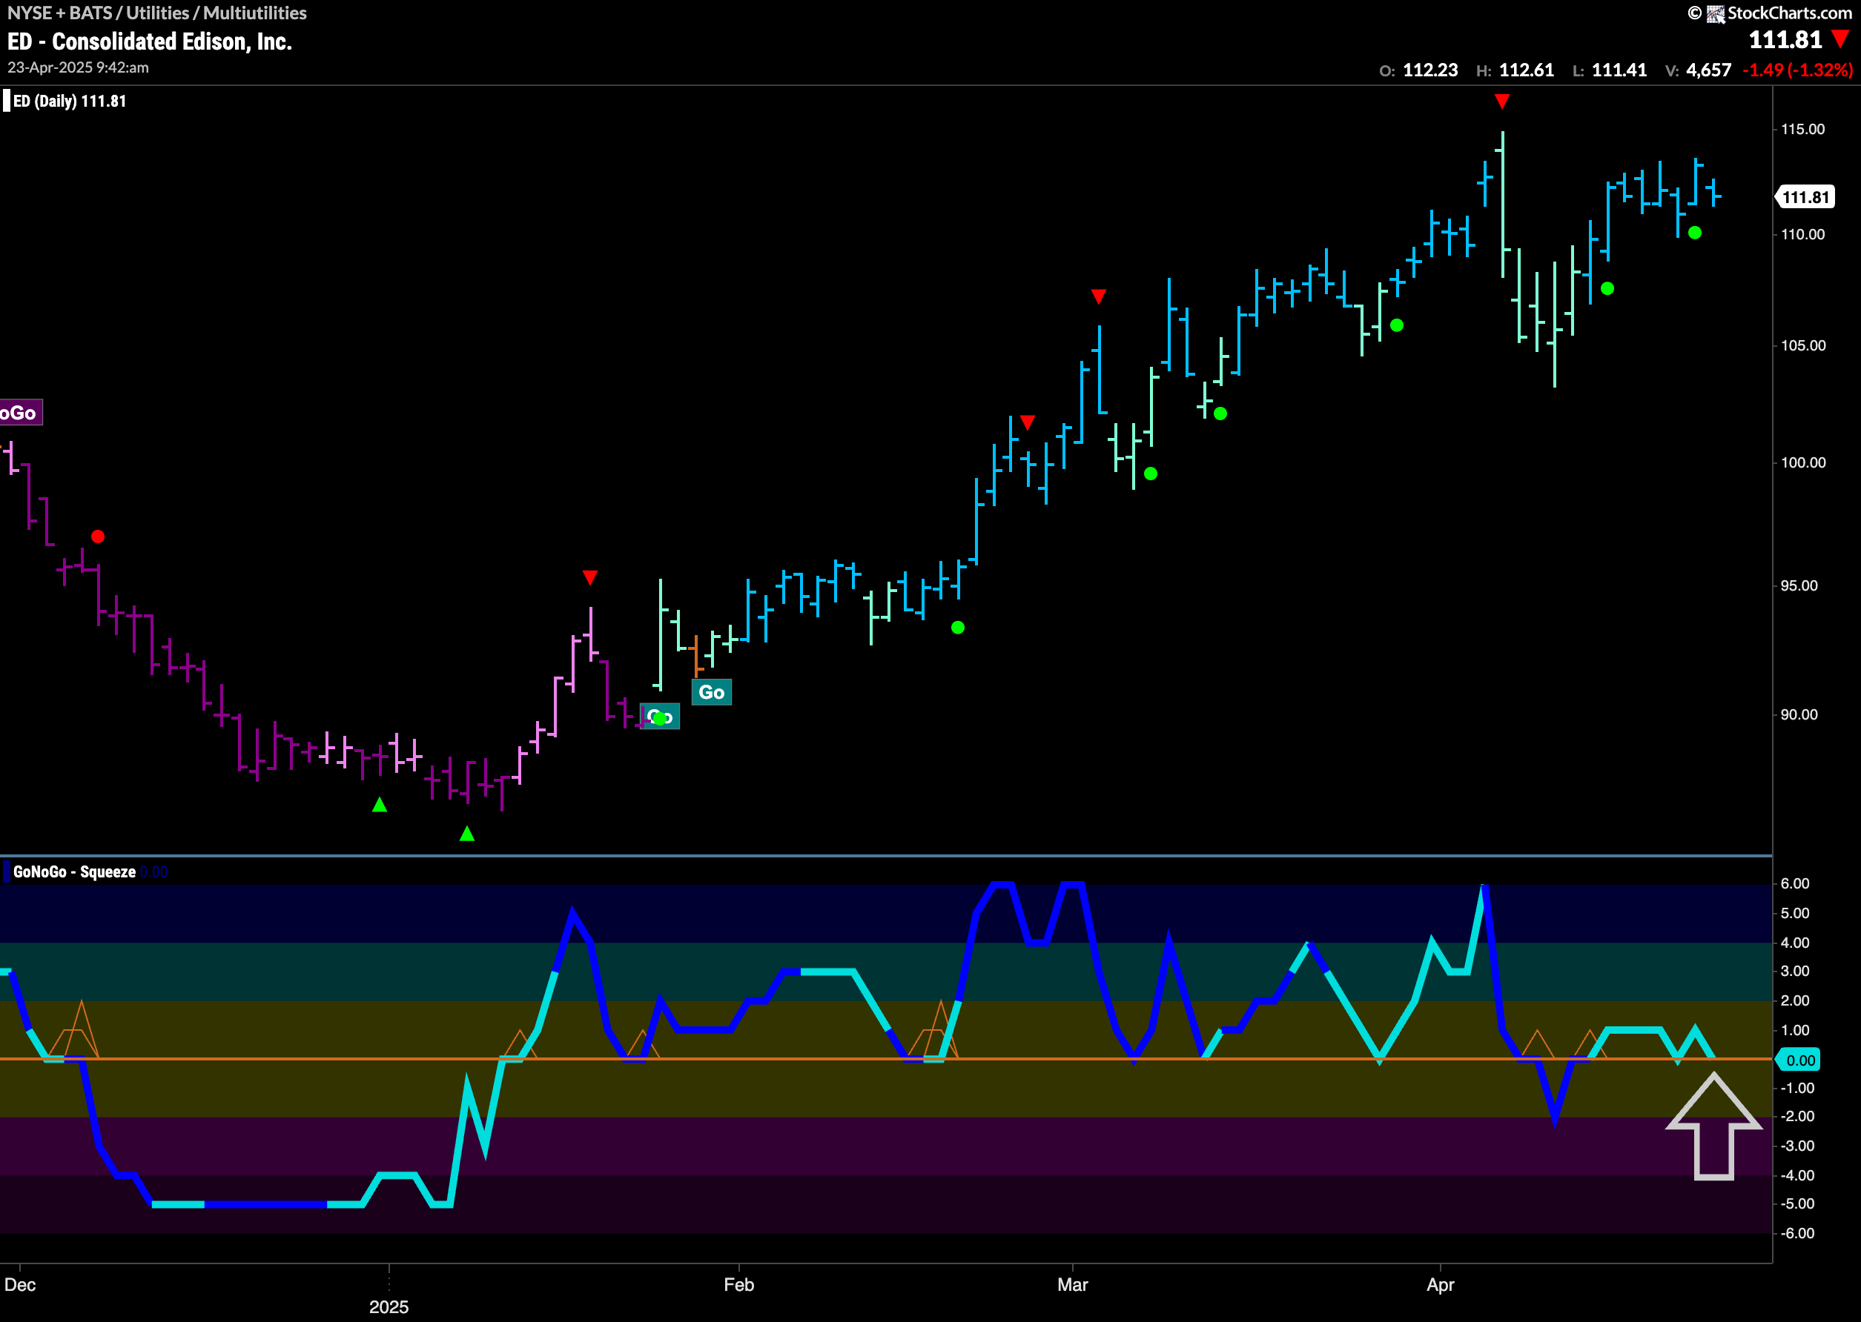Click the rightmost green dot near 110

click(x=1695, y=233)
